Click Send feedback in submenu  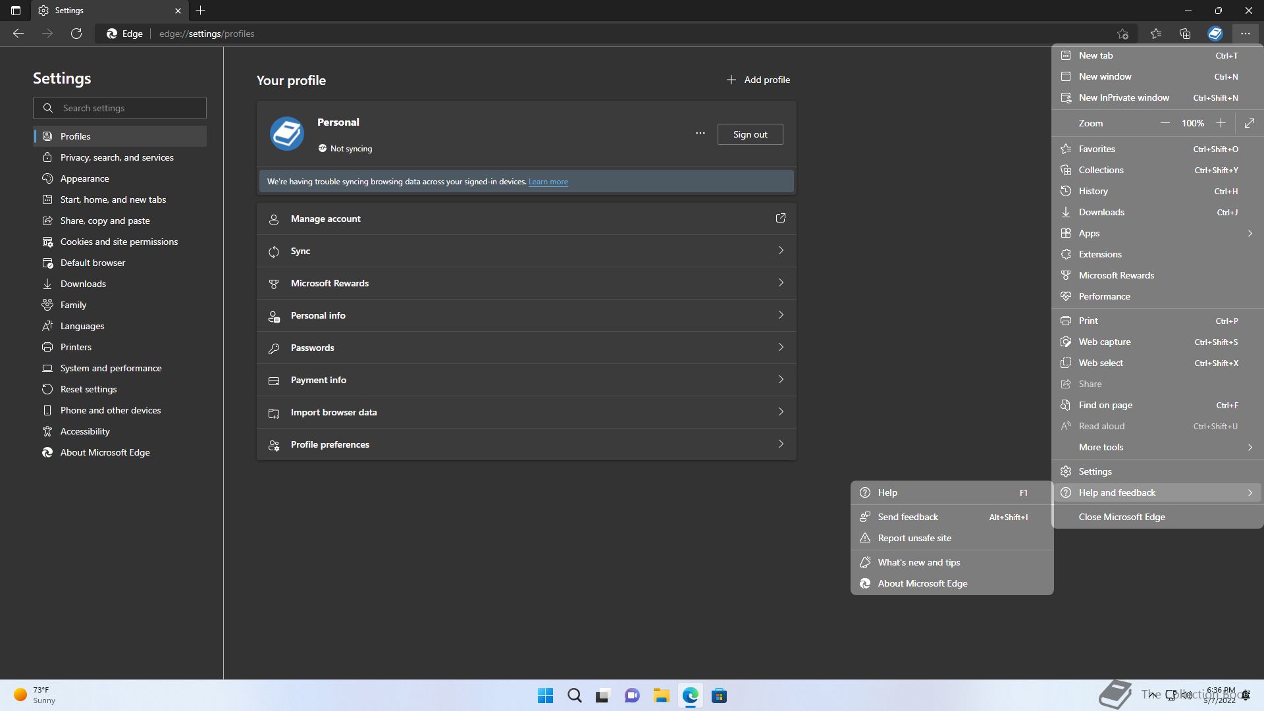[952, 517]
